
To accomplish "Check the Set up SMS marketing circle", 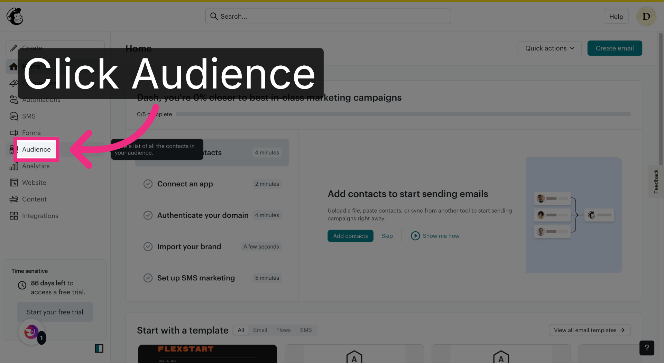I will point(148,278).
